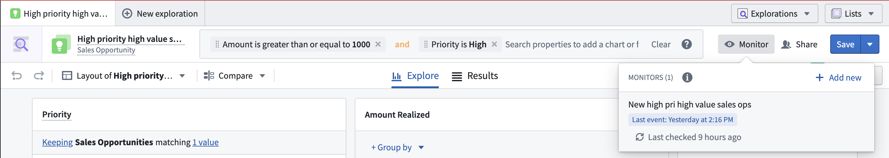Remove the Priority is High filter
The image size is (889, 158).
tap(494, 44)
